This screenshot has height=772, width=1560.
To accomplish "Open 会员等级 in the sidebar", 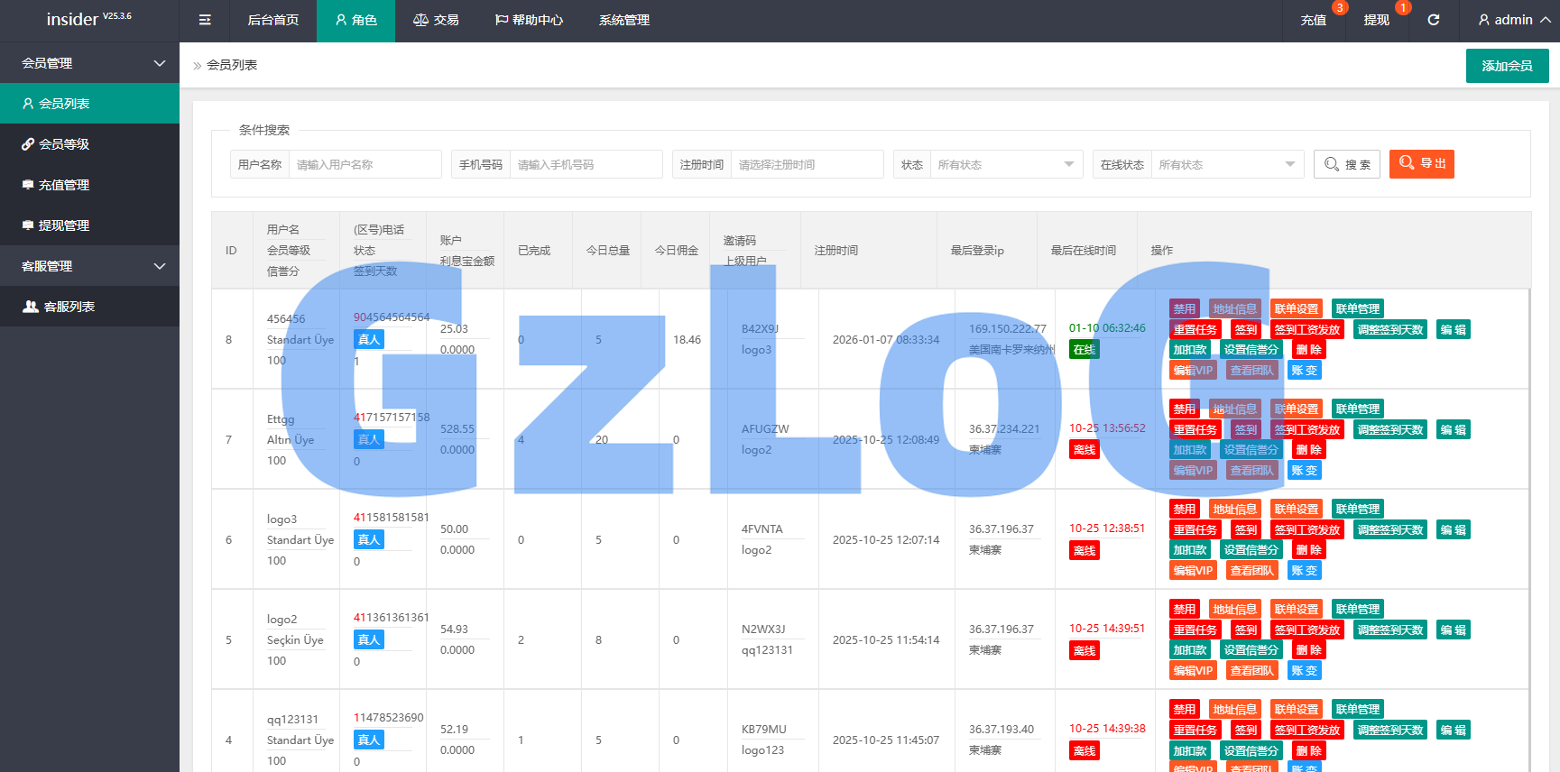I will (x=63, y=144).
